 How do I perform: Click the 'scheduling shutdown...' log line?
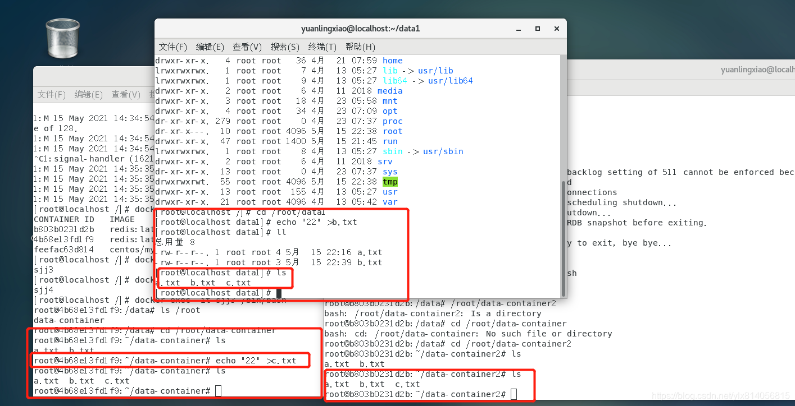[x=622, y=202]
